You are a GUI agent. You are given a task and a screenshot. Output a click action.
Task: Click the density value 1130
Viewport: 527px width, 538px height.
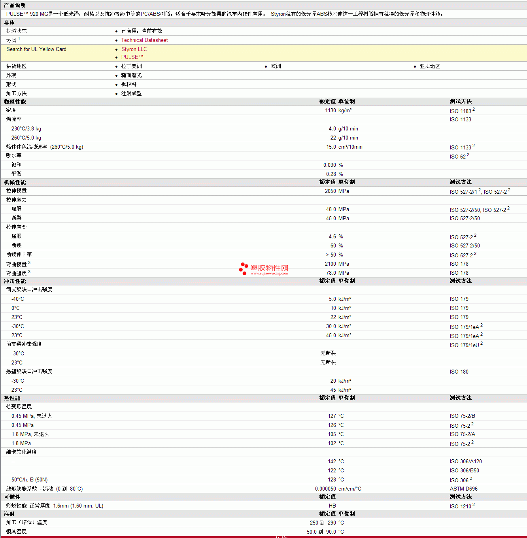click(331, 111)
